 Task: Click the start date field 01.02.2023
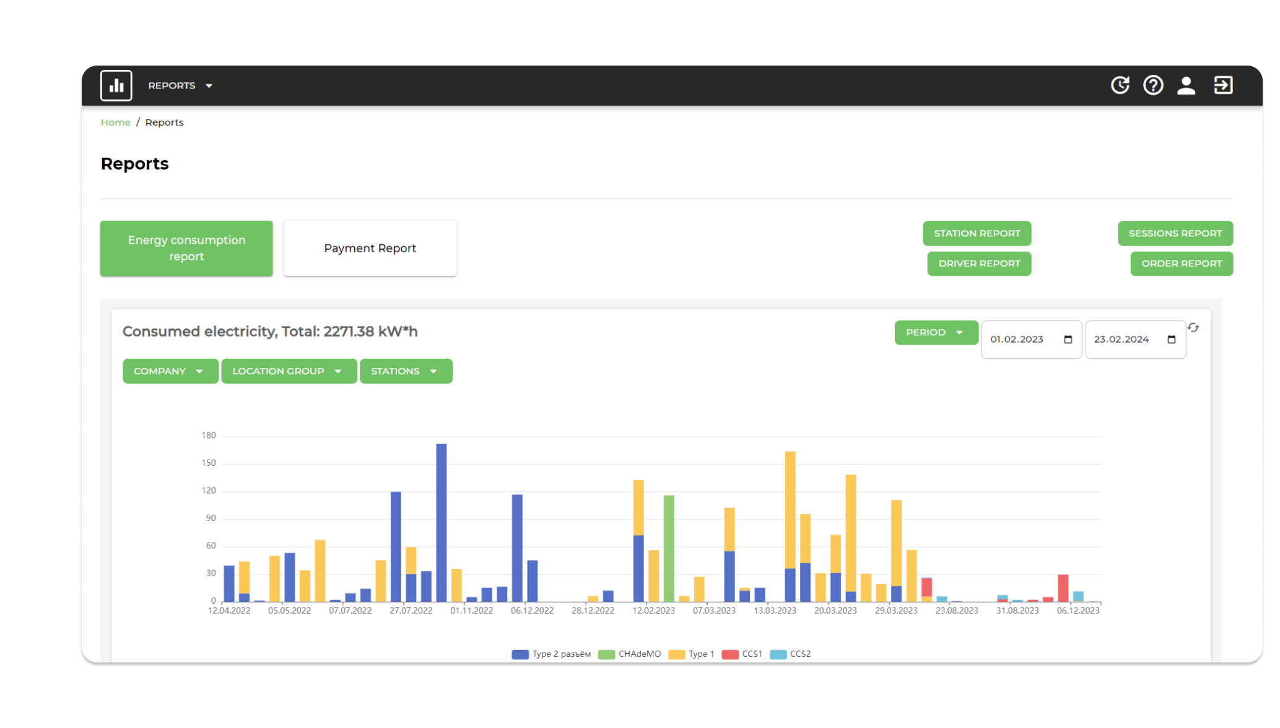tap(1031, 339)
